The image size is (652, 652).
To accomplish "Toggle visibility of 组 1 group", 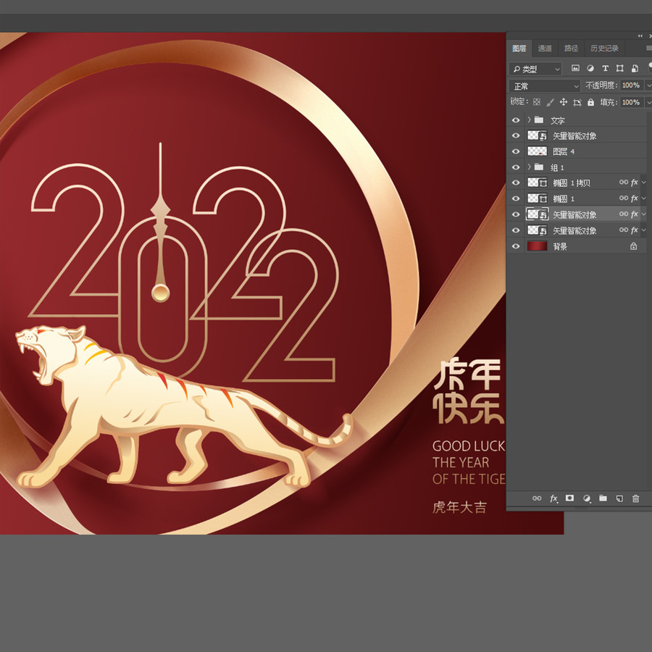I will click(x=516, y=167).
